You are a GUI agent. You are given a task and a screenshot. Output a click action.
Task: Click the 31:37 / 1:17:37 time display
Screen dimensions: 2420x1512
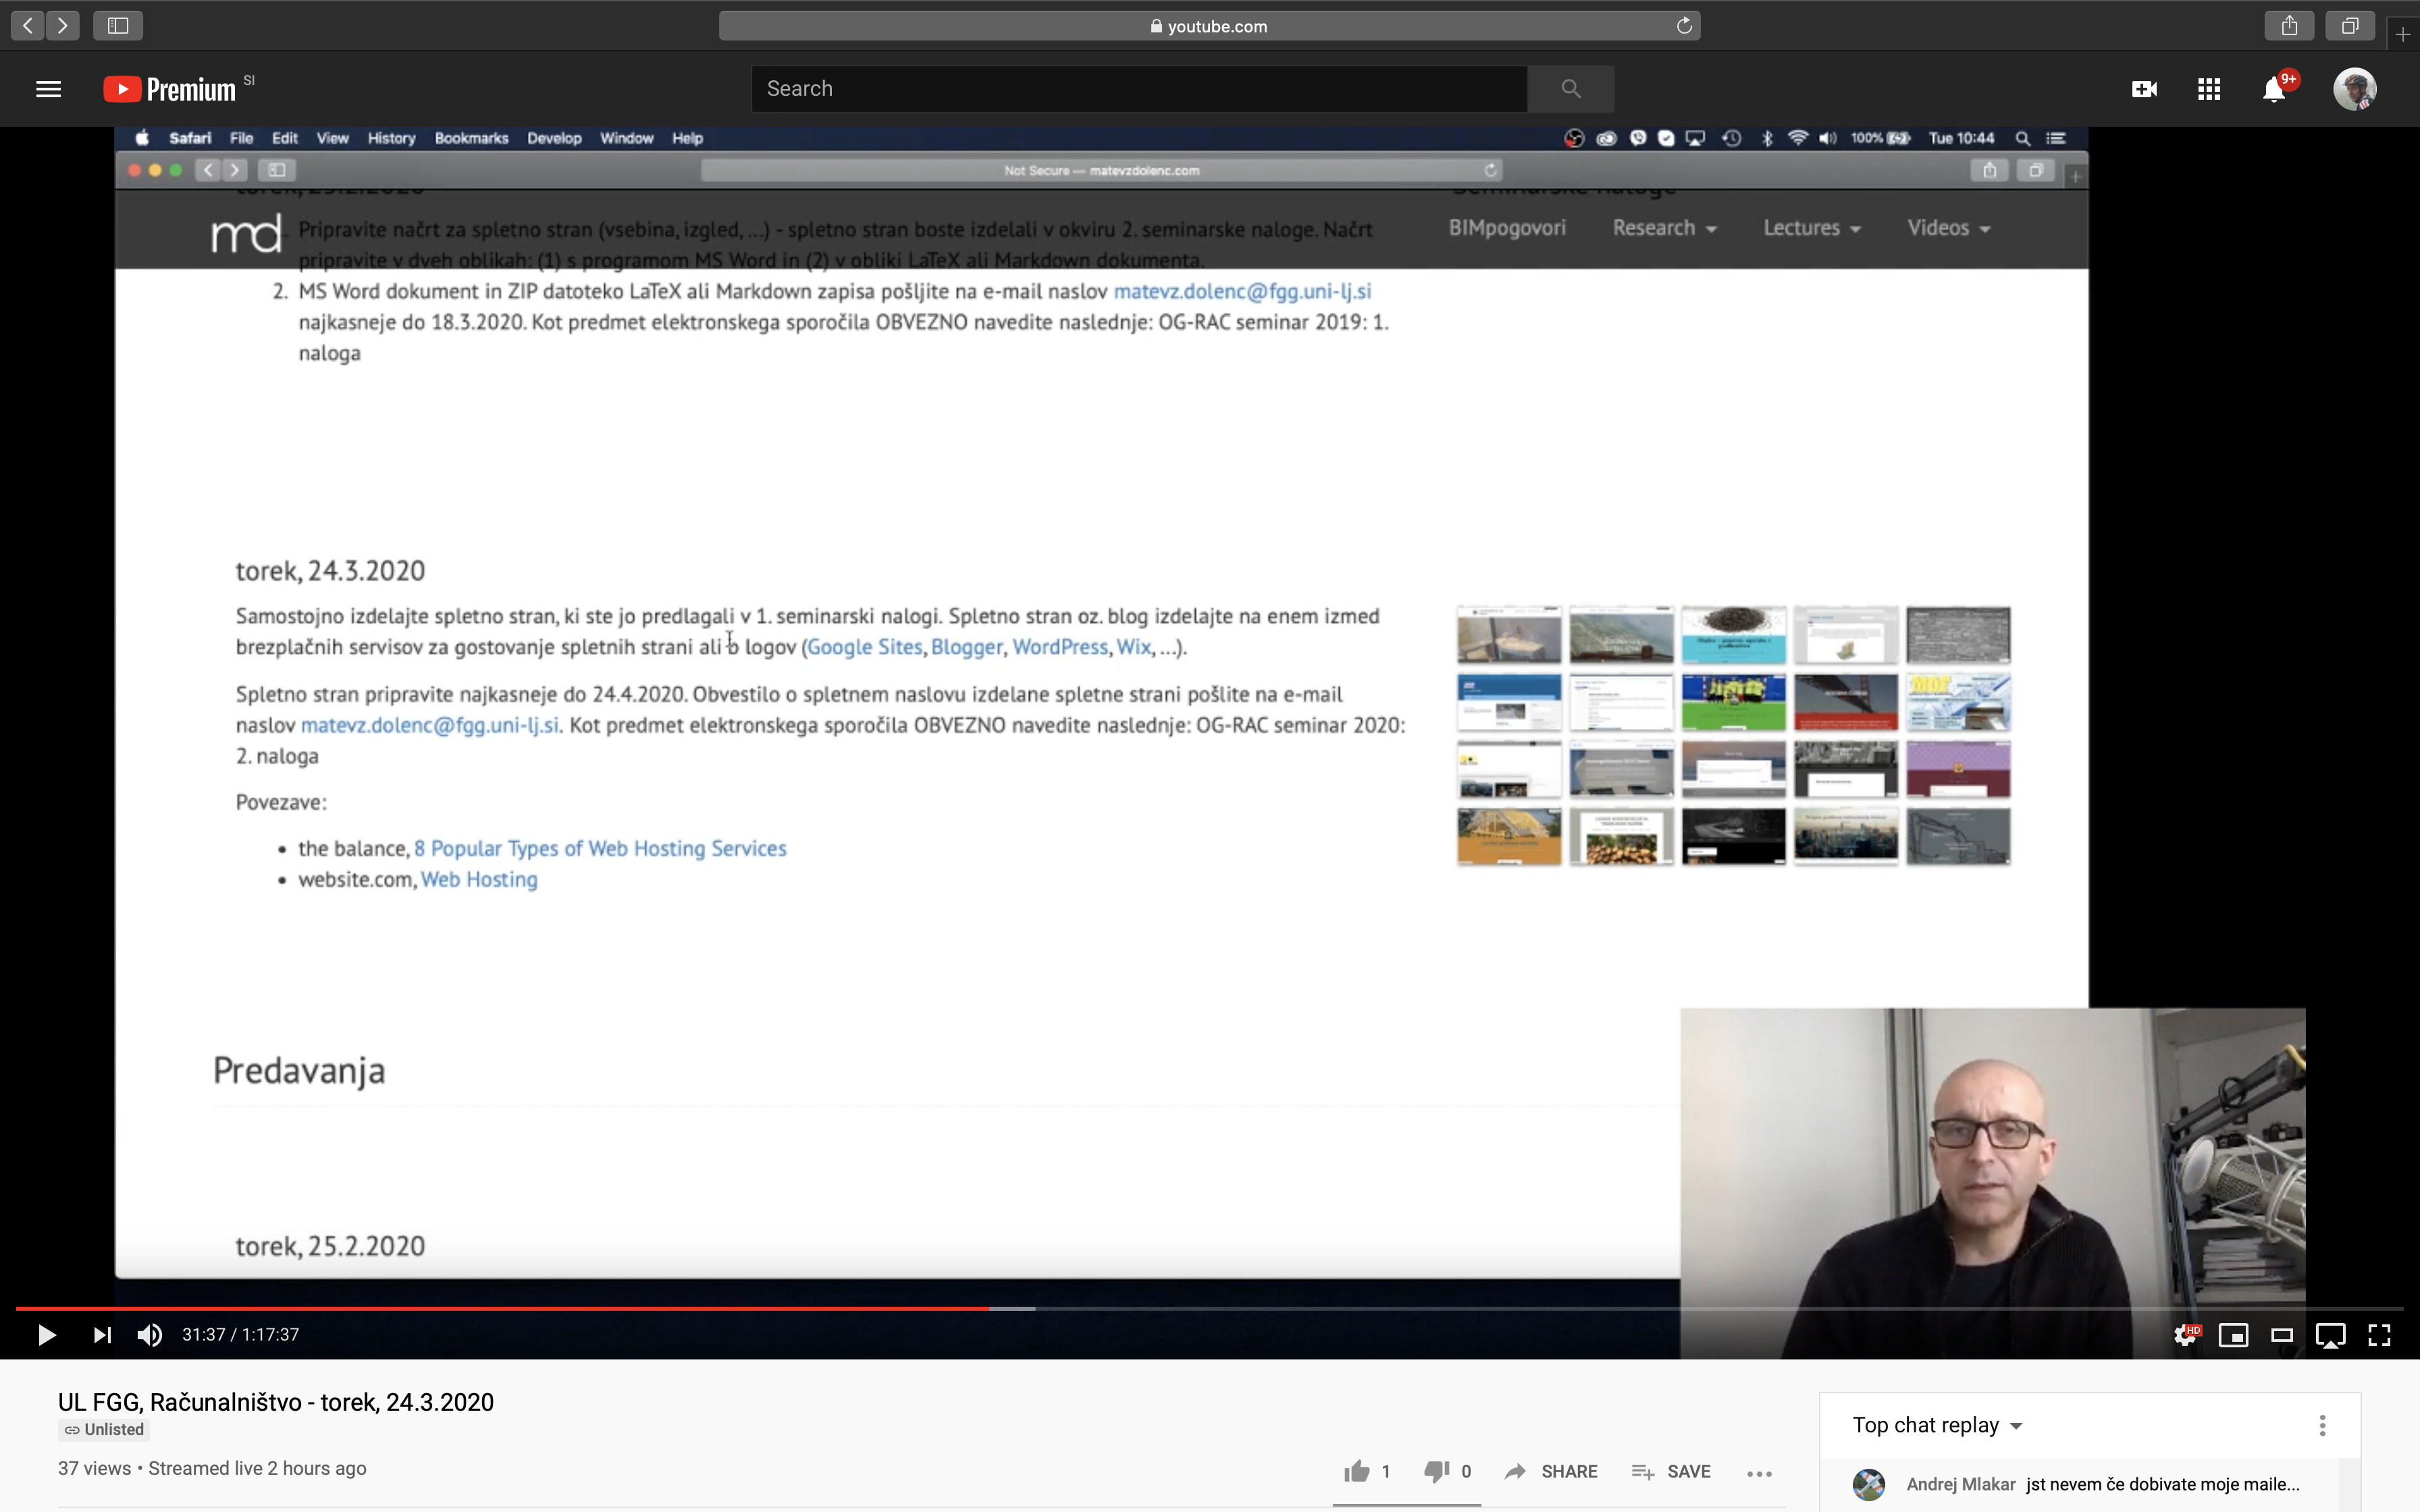click(x=240, y=1334)
